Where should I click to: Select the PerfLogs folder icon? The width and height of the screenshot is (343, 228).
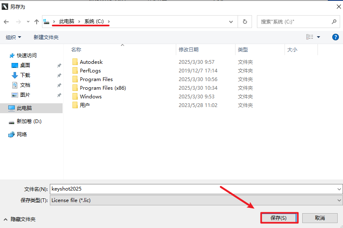75,70
